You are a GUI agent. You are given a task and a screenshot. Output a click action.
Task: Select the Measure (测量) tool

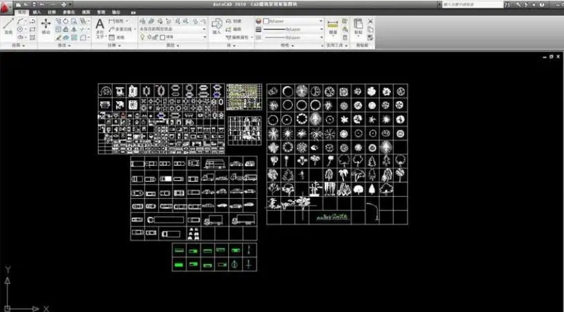pos(333,27)
